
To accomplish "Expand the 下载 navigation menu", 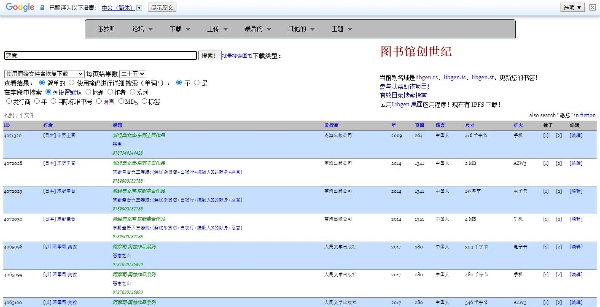I will coord(180,29).
